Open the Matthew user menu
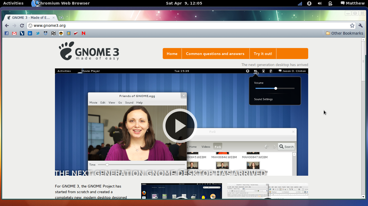The image size is (368, 206). point(352,3)
